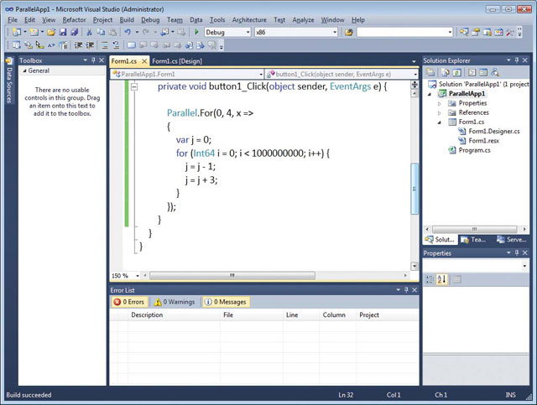Screen dimensions: 537x405
Task: Click the Undo arrow icon
Action: [x=128, y=32]
